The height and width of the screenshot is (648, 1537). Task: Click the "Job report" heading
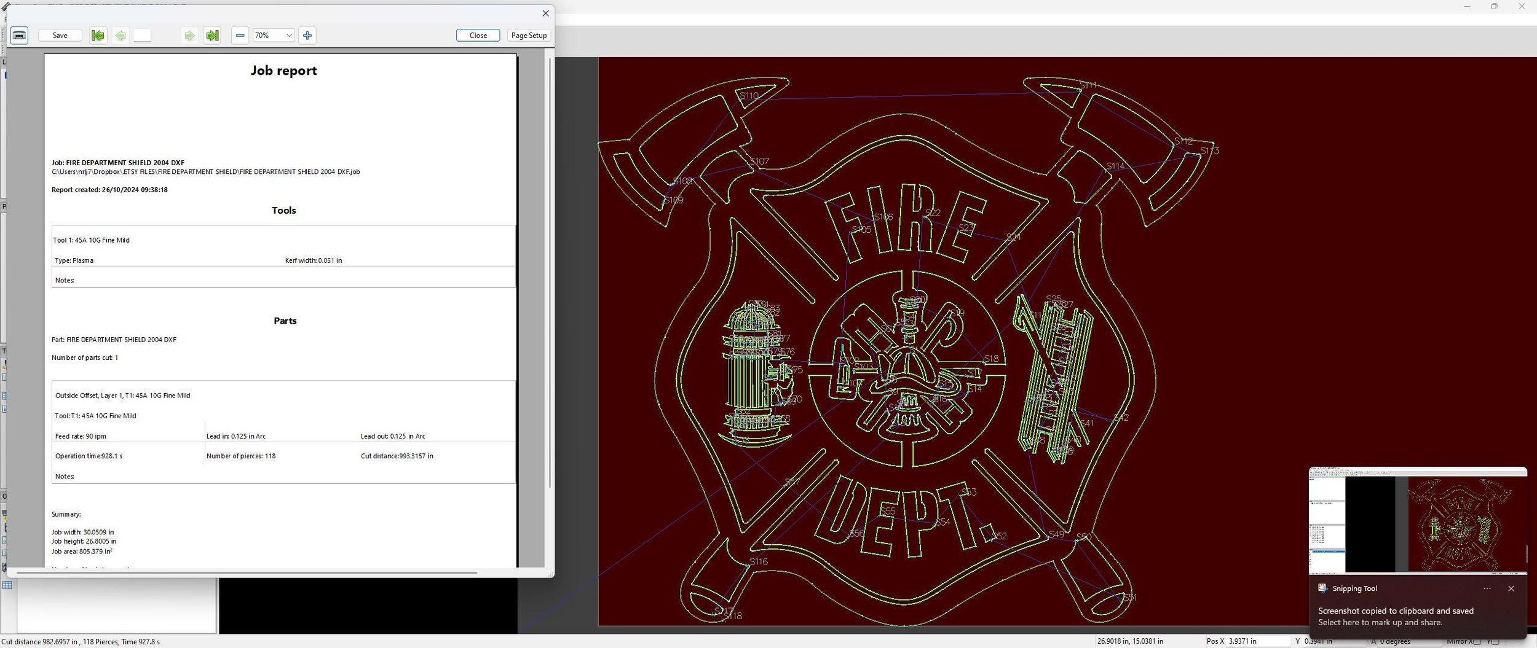coord(283,70)
